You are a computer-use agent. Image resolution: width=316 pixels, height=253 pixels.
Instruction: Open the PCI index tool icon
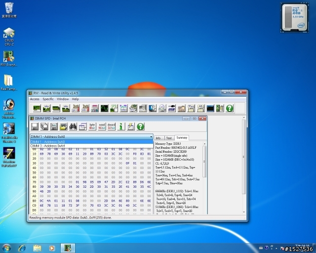pyautogui.click(x=46, y=108)
